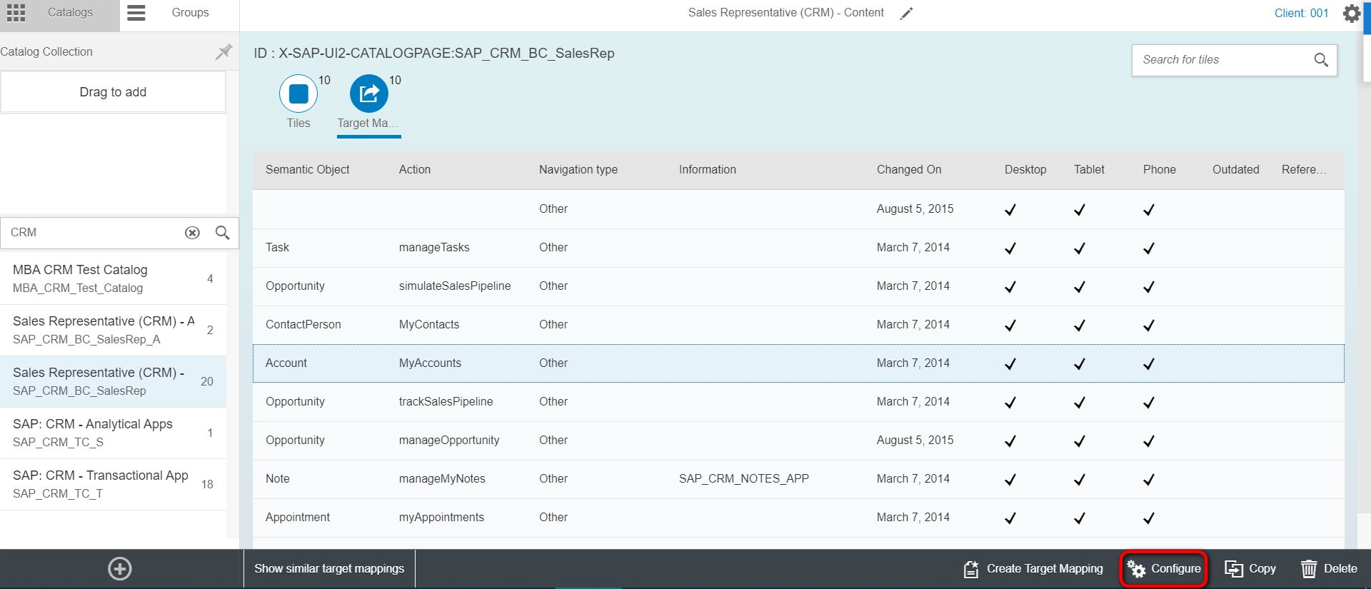Image resolution: width=1371 pixels, height=589 pixels.
Task: Select the Tiles view icon
Action: [x=298, y=94]
